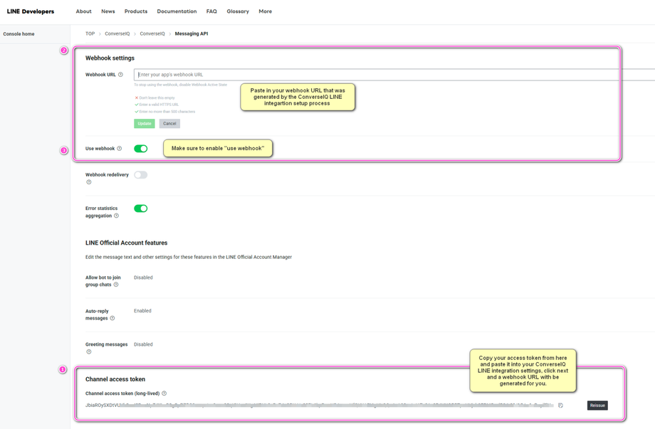This screenshot has height=429, width=655.
Task: Toggle the Use webhook switch
Action: 141,149
